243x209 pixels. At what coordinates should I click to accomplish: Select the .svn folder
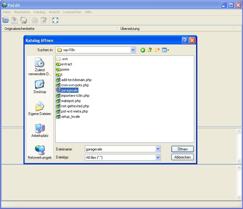pyautogui.click(x=62, y=59)
